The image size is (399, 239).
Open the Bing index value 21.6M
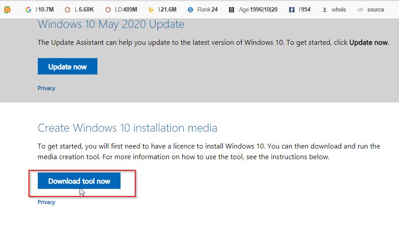click(167, 10)
